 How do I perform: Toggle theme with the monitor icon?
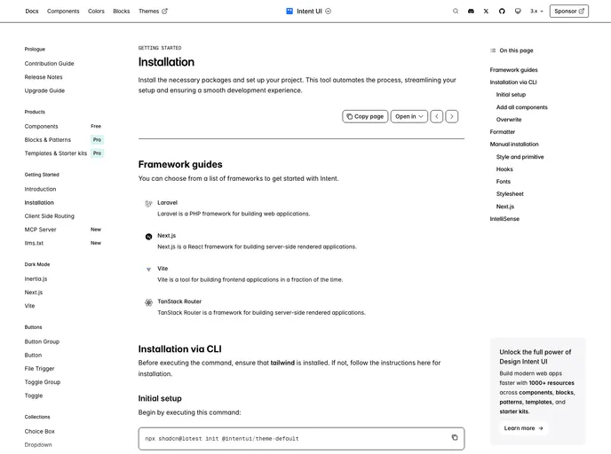click(x=518, y=12)
